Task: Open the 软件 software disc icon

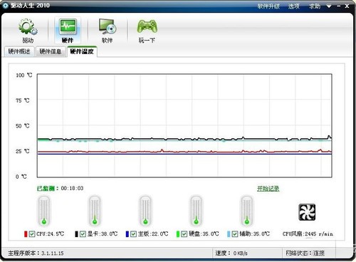Action: (x=108, y=26)
